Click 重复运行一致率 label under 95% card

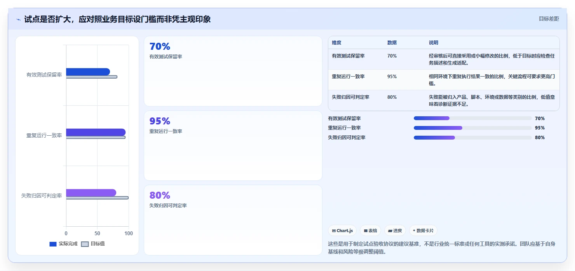pos(166,131)
